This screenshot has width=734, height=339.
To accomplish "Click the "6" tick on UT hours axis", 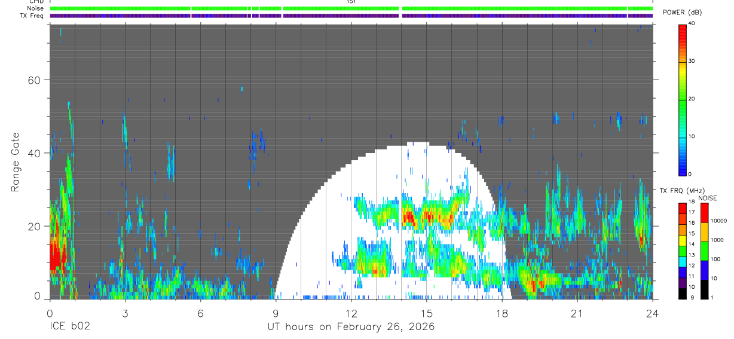I will [x=200, y=313].
